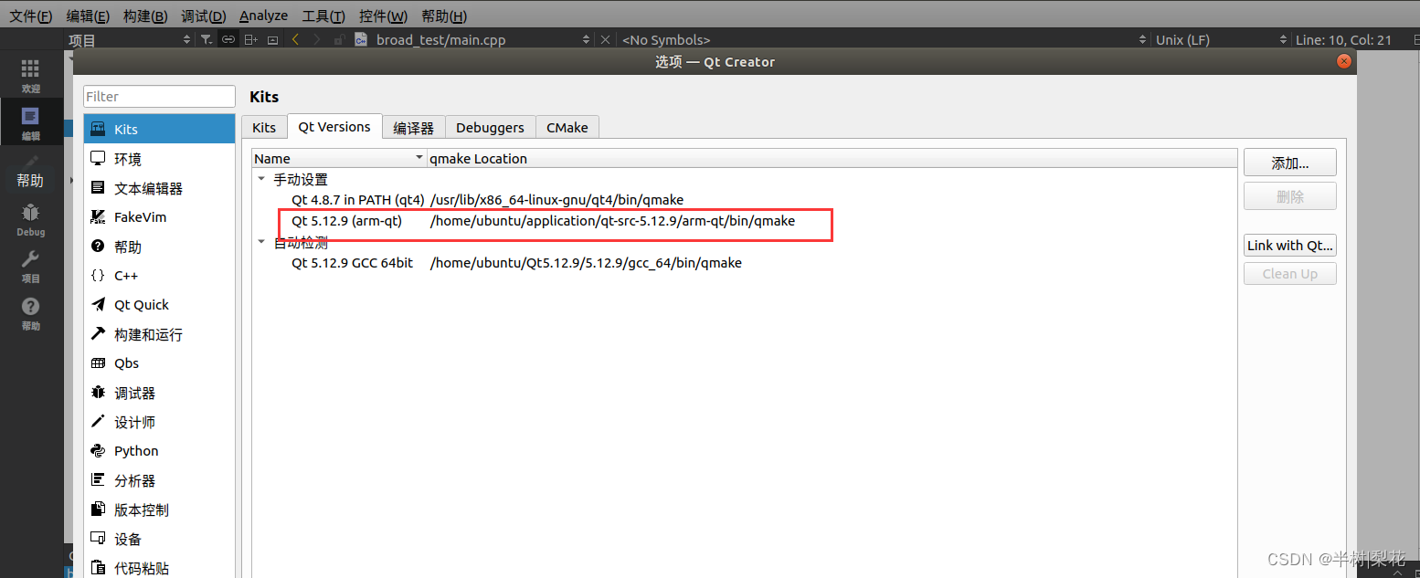The width and height of the screenshot is (1420, 578).
Task: Open the 帮助 options category in list
Action: click(x=159, y=246)
